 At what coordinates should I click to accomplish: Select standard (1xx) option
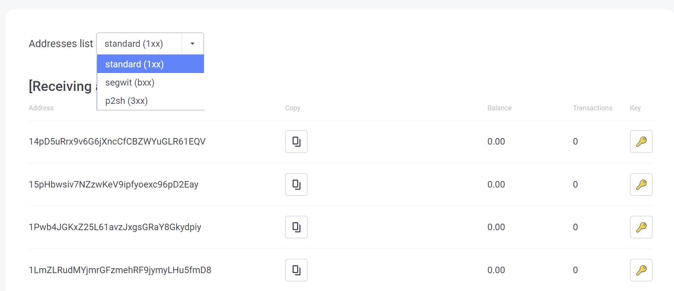coord(150,64)
